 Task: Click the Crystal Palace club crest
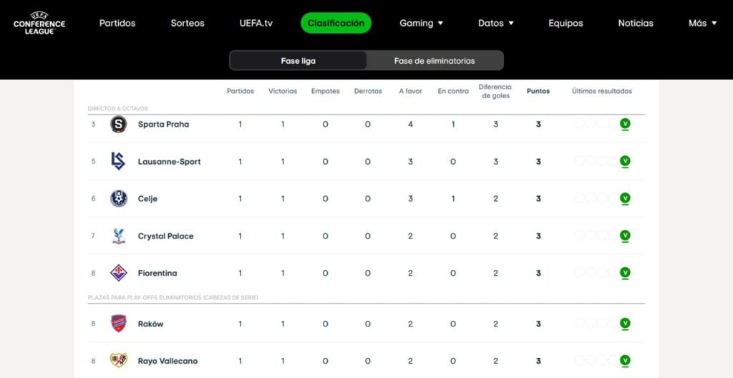tap(119, 236)
